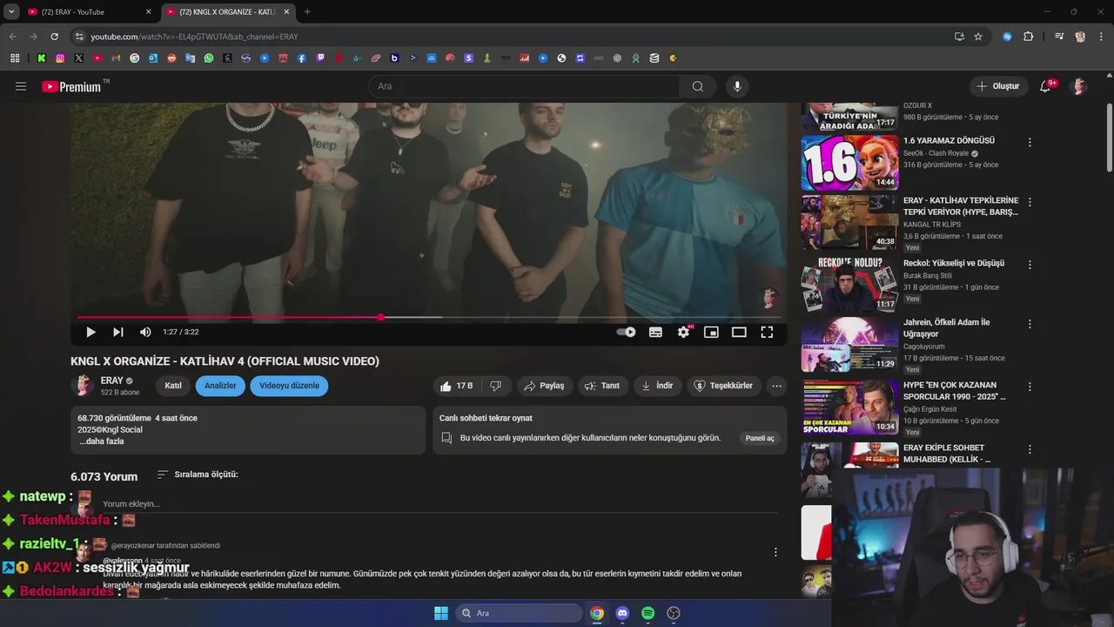Start voice search with microphone
The width and height of the screenshot is (1114, 627).
click(737, 86)
